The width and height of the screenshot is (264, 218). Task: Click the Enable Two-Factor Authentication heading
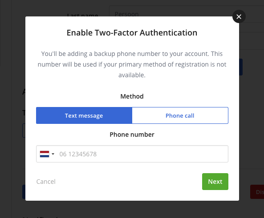132,32
